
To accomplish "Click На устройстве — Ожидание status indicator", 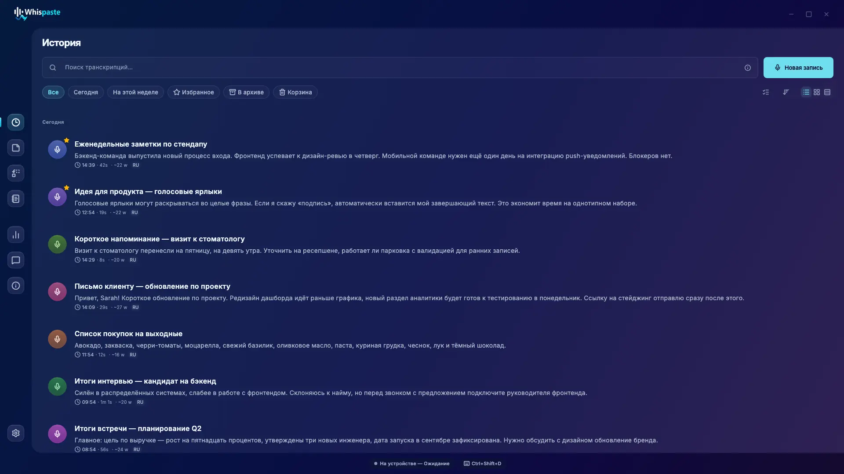I will click(x=412, y=463).
